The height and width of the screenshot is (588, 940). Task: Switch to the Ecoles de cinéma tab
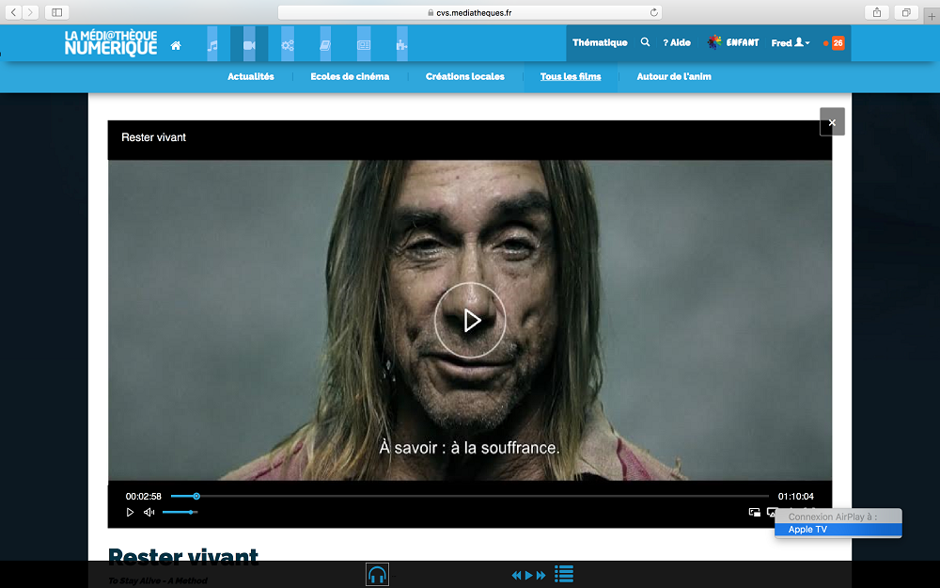(350, 76)
